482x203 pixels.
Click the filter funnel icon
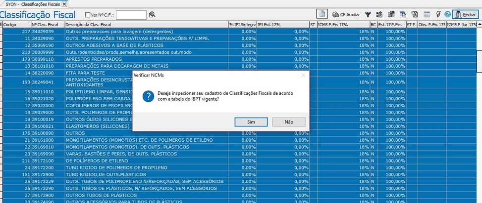368,14
